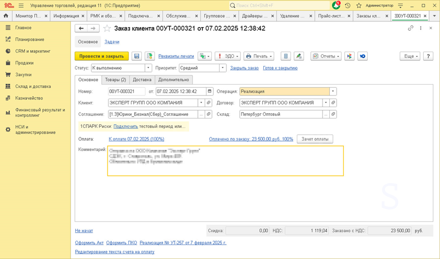Click the colorful arrow play icon
Screen dimensions: 440x259
(349, 56)
